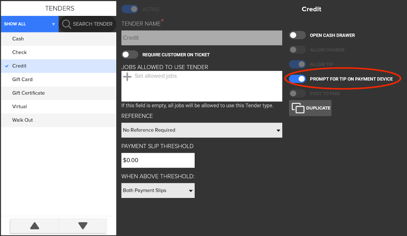Click the Duplicate tender button
The width and height of the screenshot is (407, 236).
310,108
